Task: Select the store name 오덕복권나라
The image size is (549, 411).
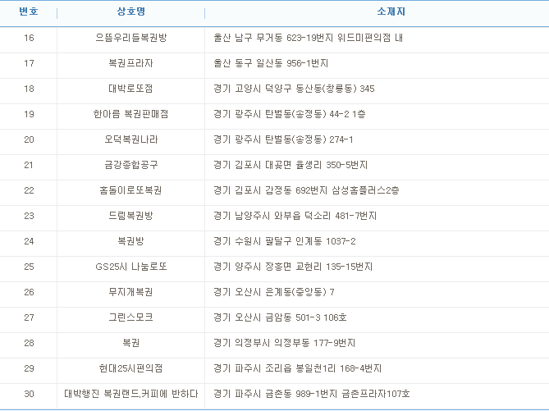Action: (x=131, y=139)
